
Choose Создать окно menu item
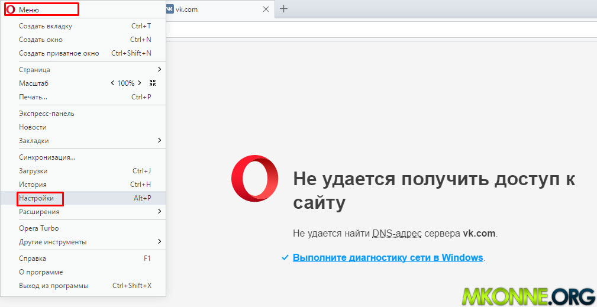pyautogui.click(x=83, y=40)
